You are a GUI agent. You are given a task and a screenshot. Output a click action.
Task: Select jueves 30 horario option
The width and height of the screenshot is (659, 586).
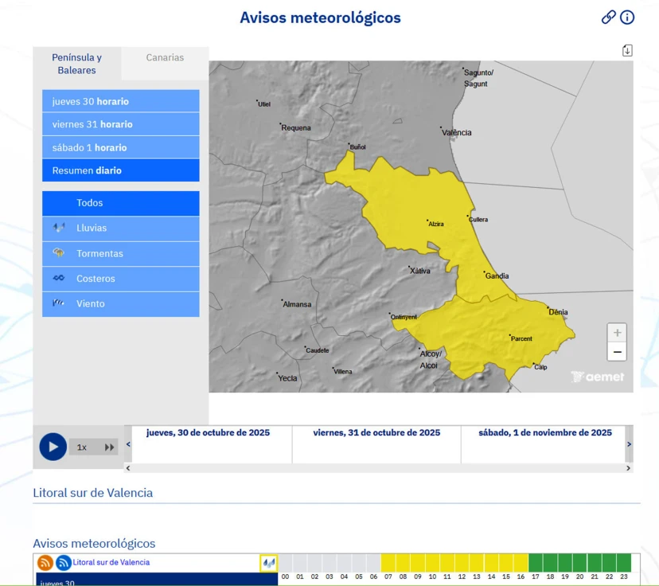pos(120,100)
